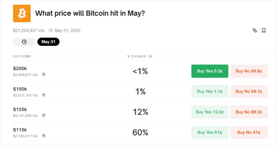The height and width of the screenshot is (146, 276).
Task: Open past markets history clock button
Action: [24, 42]
